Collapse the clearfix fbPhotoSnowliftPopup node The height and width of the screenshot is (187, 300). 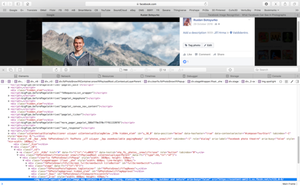coord(20,158)
